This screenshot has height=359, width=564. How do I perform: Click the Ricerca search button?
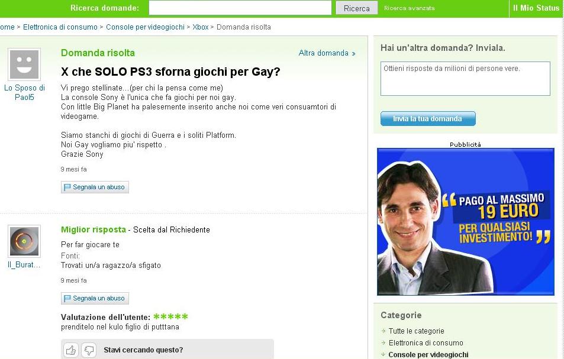tap(356, 8)
